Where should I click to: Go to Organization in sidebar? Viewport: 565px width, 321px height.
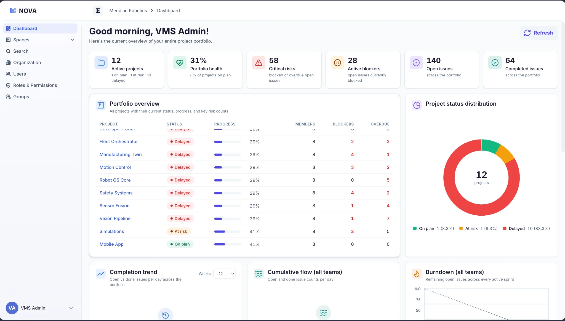coord(40,63)
